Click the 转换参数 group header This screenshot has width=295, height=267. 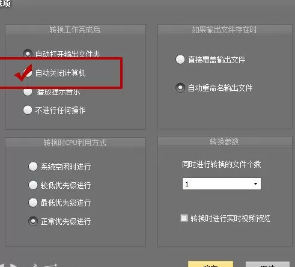pyautogui.click(x=225, y=141)
